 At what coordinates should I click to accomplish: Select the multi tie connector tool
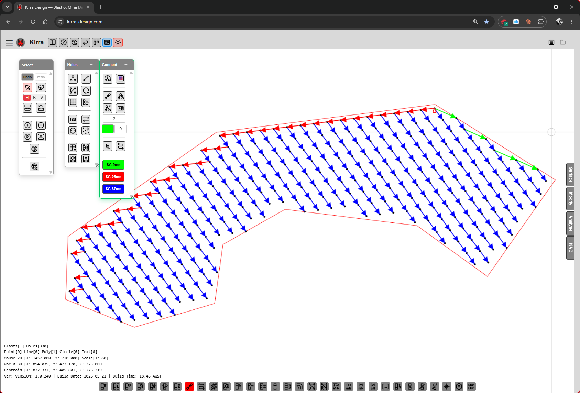pos(121,96)
